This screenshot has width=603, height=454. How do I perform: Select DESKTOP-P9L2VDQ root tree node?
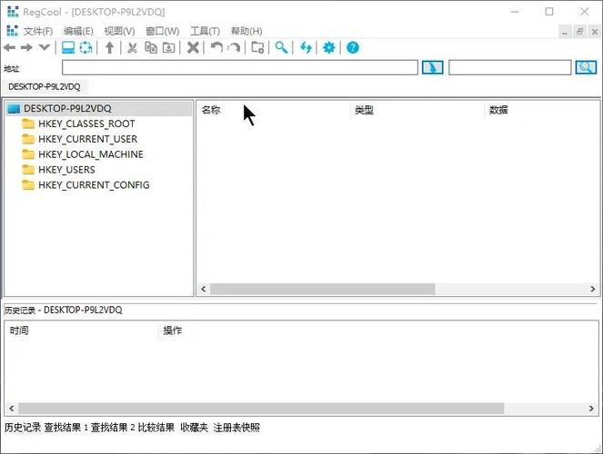pyautogui.click(x=67, y=109)
